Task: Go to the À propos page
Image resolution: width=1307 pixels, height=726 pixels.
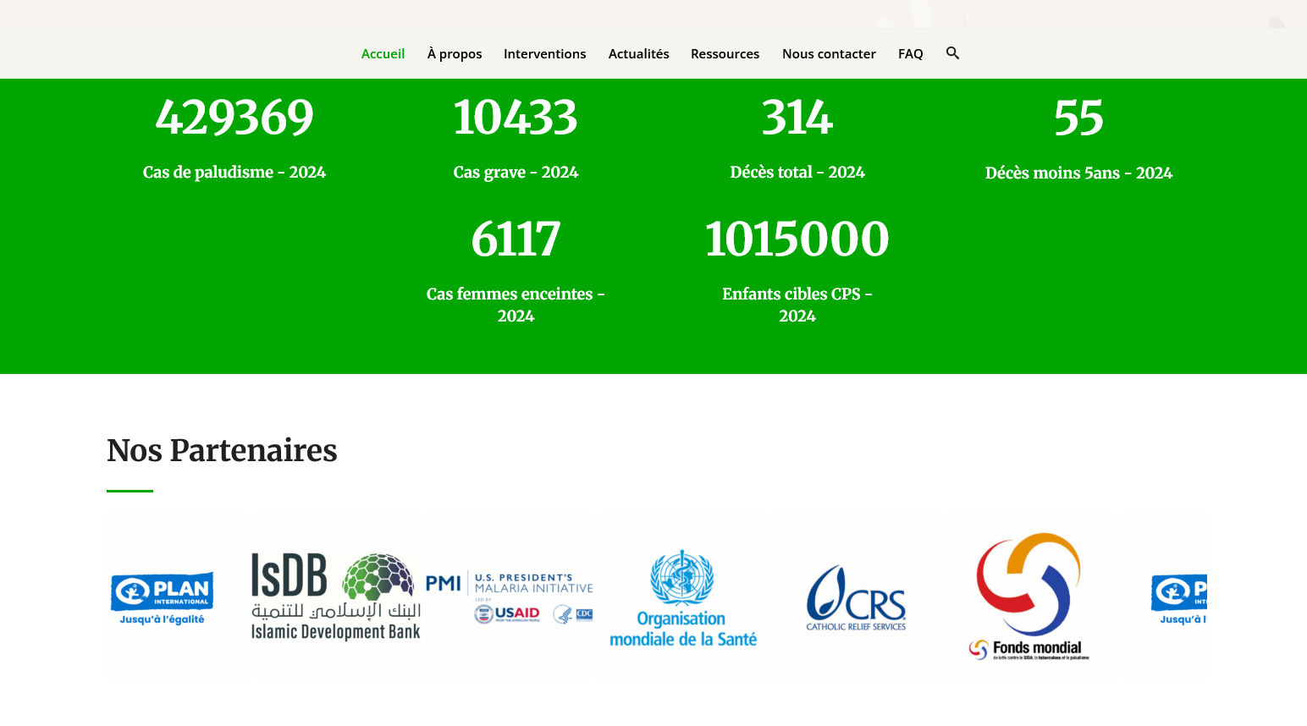Action: pos(454,54)
